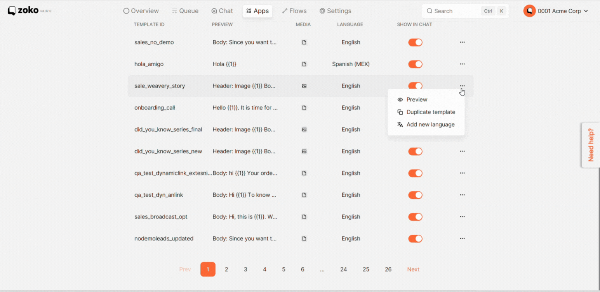Click the Zoko logo
Viewport: 600px width, 292px height.
point(23,10)
